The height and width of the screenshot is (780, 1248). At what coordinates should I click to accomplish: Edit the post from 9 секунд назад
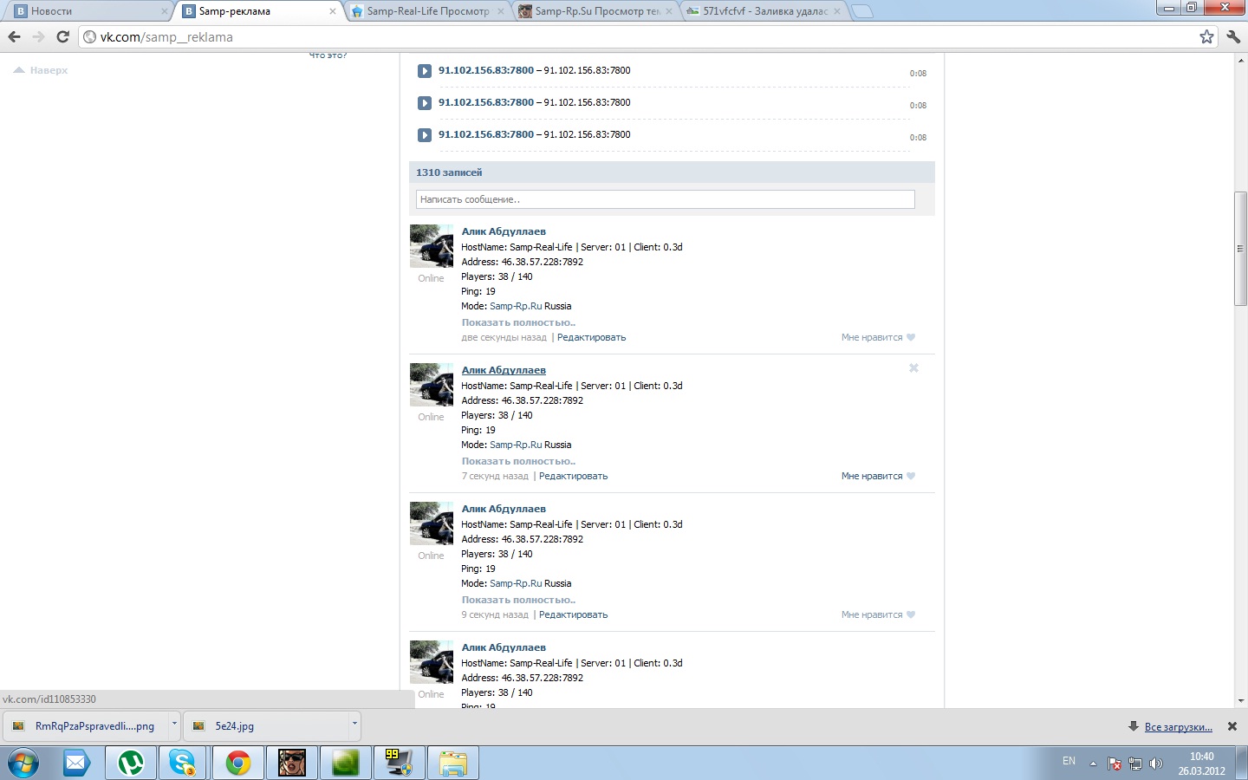coord(573,614)
